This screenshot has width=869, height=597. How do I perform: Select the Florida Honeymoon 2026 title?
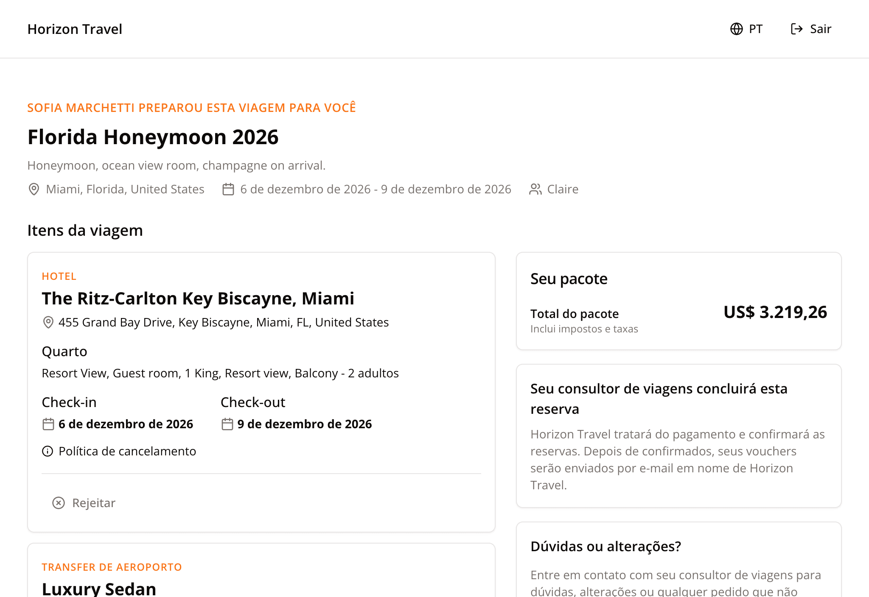point(153,137)
